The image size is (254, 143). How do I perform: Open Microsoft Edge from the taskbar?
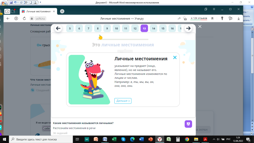pos(132,139)
